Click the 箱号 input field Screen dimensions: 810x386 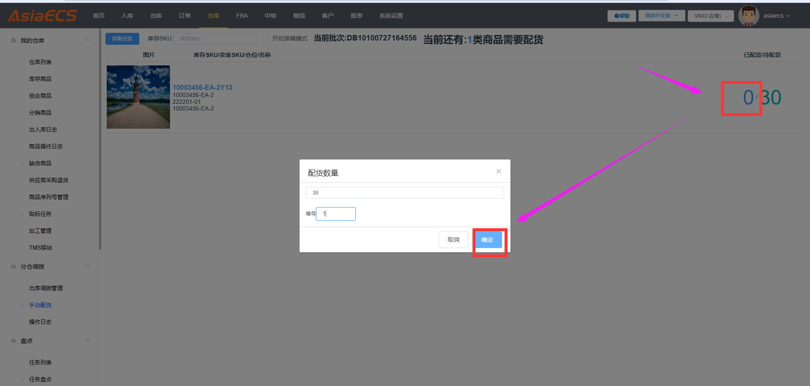click(336, 214)
